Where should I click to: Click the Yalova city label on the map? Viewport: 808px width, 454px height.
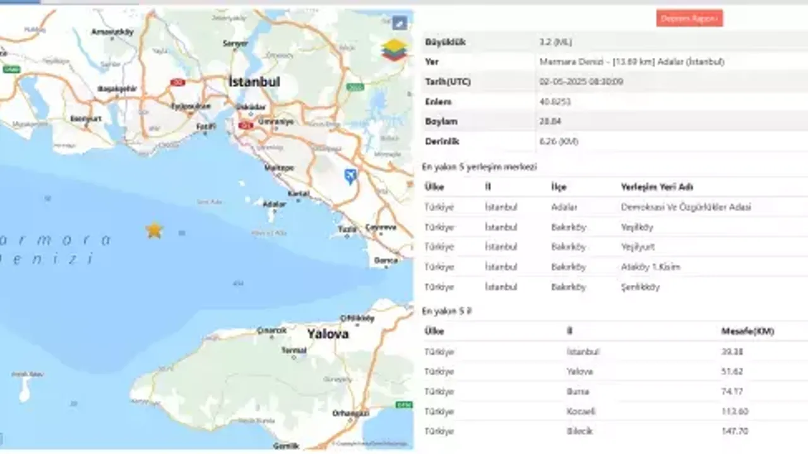pyautogui.click(x=328, y=334)
